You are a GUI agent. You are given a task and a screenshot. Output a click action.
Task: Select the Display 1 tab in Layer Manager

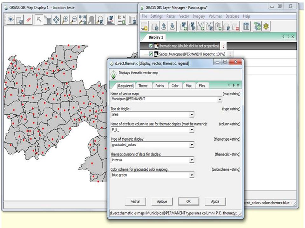(x=156, y=37)
